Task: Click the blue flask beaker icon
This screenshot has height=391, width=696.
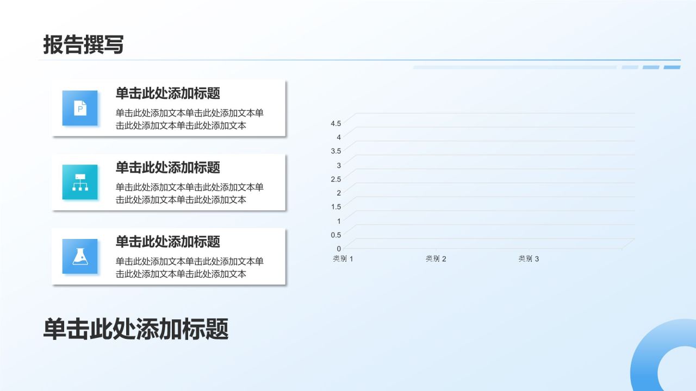Action: [80, 256]
